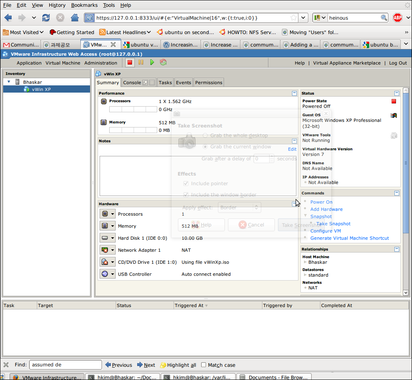This screenshot has width=412, height=380.
Task: Open Memory device dropdown arrow
Action: [x=112, y=226]
